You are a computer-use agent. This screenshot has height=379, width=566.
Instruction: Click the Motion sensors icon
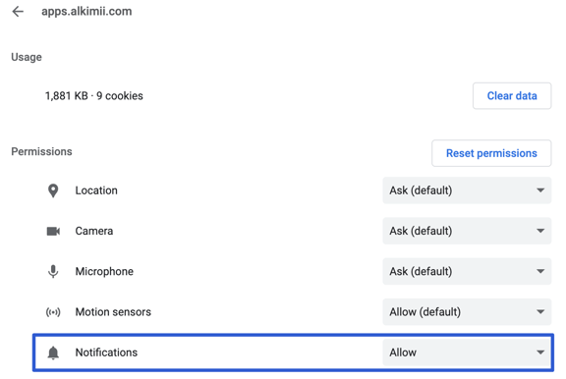point(53,312)
